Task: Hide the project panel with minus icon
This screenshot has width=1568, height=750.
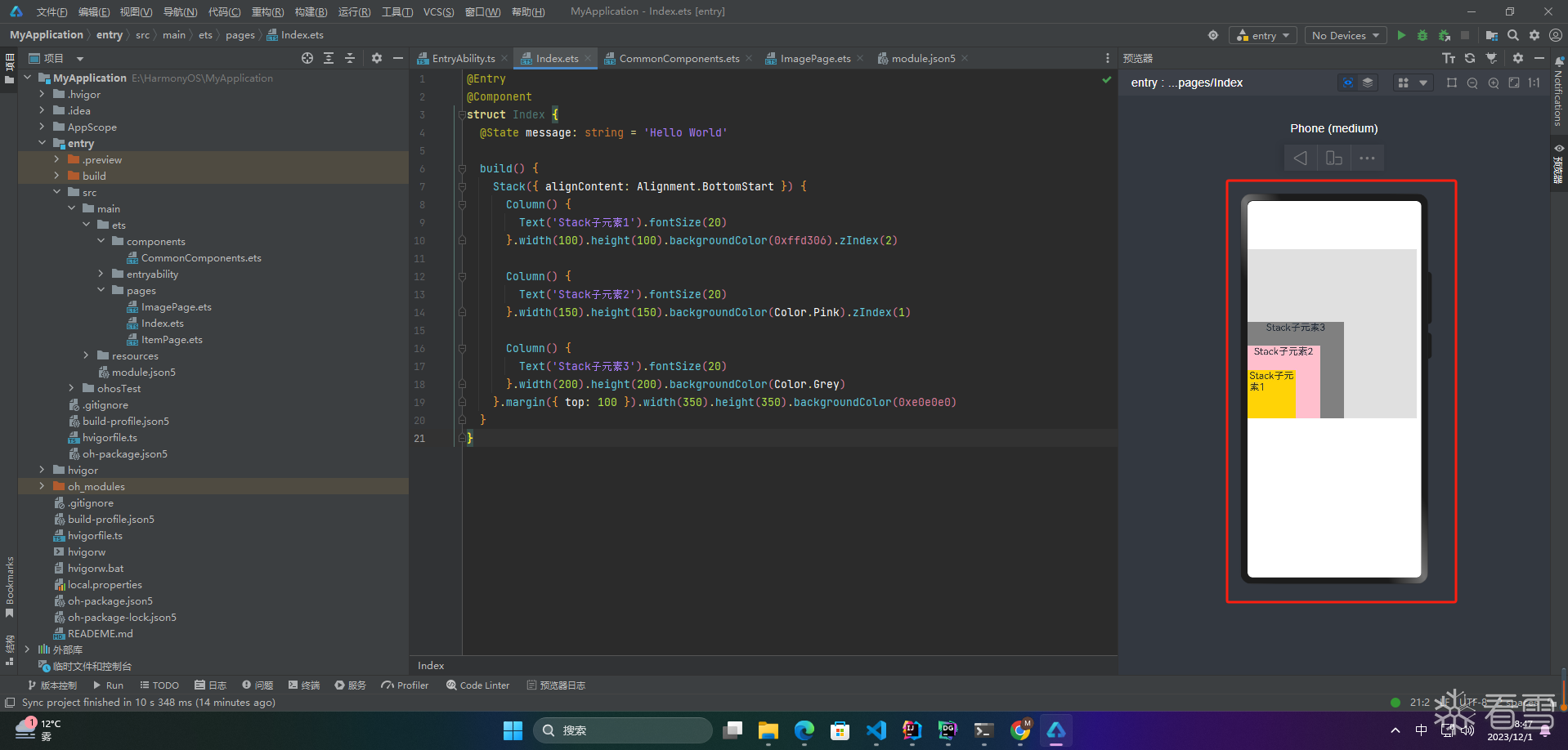Action: (398, 58)
